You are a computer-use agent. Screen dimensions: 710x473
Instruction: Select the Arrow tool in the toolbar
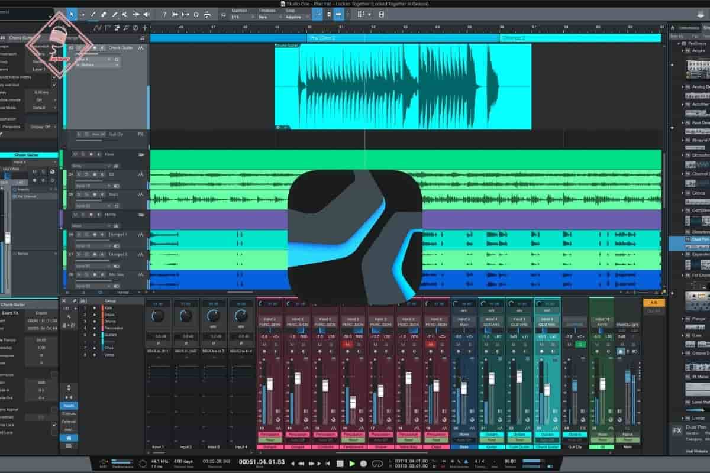(x=72, y=14)
